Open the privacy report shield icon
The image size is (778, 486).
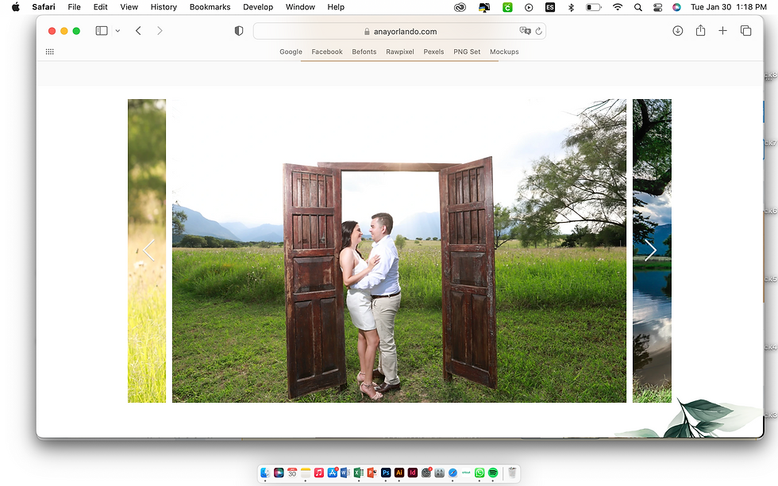pos(239,31)
